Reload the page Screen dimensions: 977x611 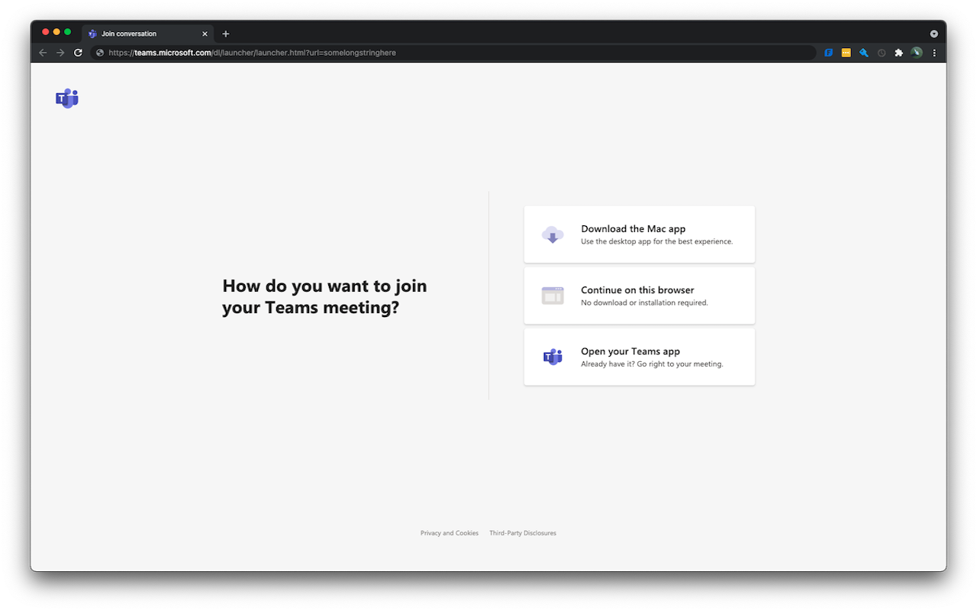pyautogui.click(x=78, y=53)
